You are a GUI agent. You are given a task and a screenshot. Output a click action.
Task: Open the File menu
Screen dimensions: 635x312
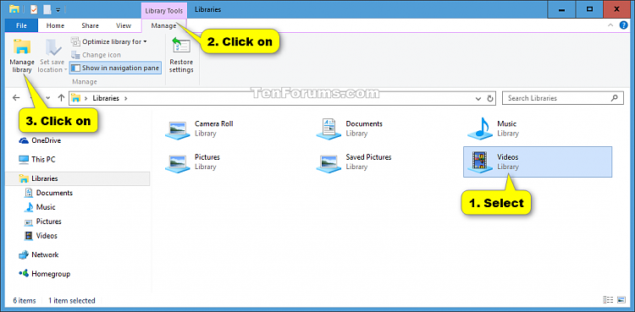[x=21, y=25]
